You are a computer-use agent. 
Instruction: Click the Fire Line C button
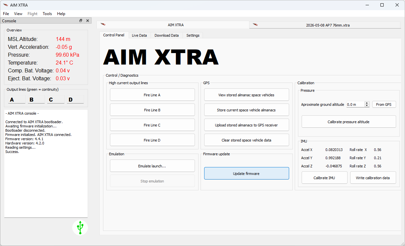[x=152, y=125]
